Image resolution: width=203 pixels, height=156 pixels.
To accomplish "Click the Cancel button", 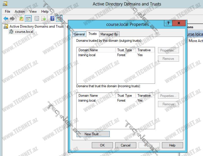I will point(126,145).
